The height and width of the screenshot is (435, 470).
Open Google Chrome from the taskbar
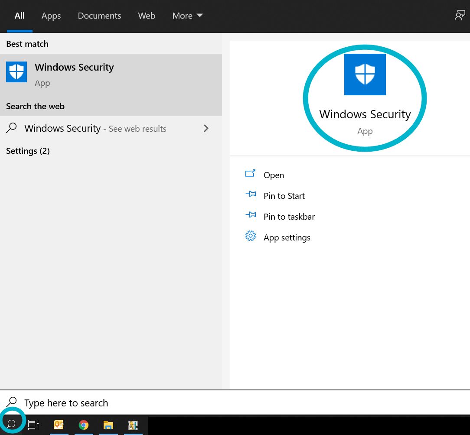(x=84, y=425)
